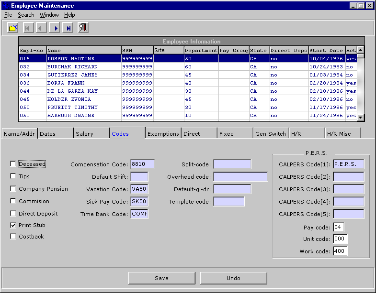Viewport: 376px width, 293px height.
Task: Open the Exemptions tab
Action: [x=163, y=134]
